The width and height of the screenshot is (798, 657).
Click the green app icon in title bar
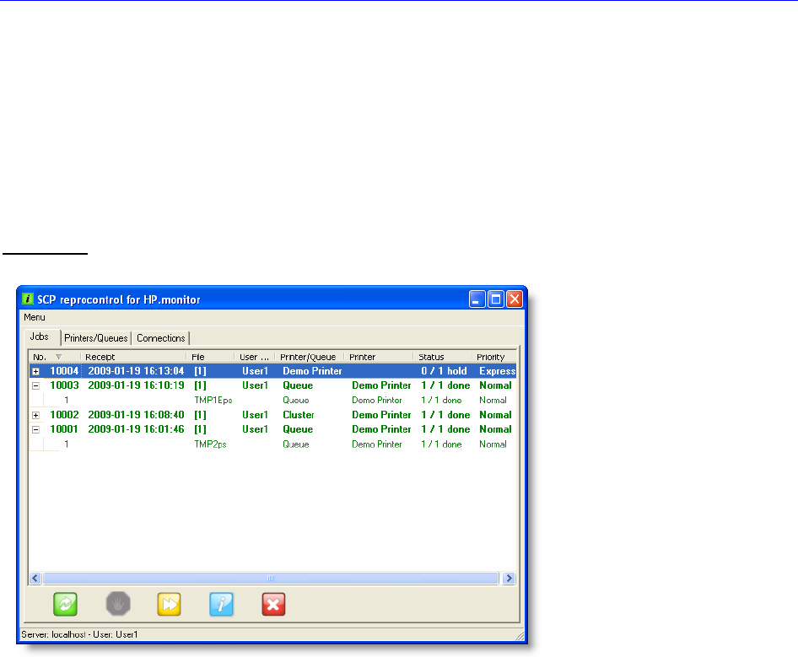point(28,299)
